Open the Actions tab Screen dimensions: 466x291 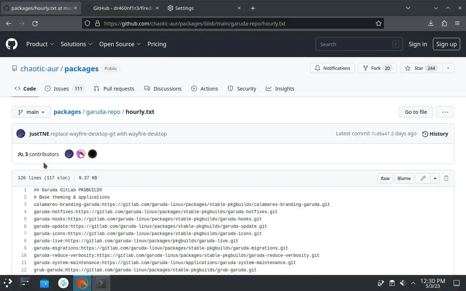tap(205, 88)
